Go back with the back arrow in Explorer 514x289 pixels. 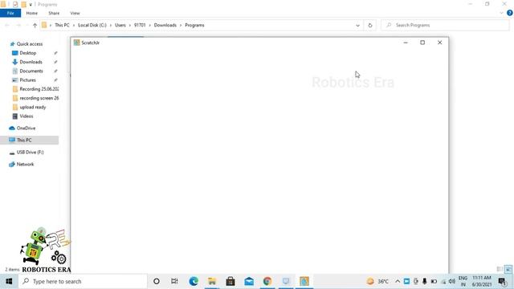[x=7, y=25]
